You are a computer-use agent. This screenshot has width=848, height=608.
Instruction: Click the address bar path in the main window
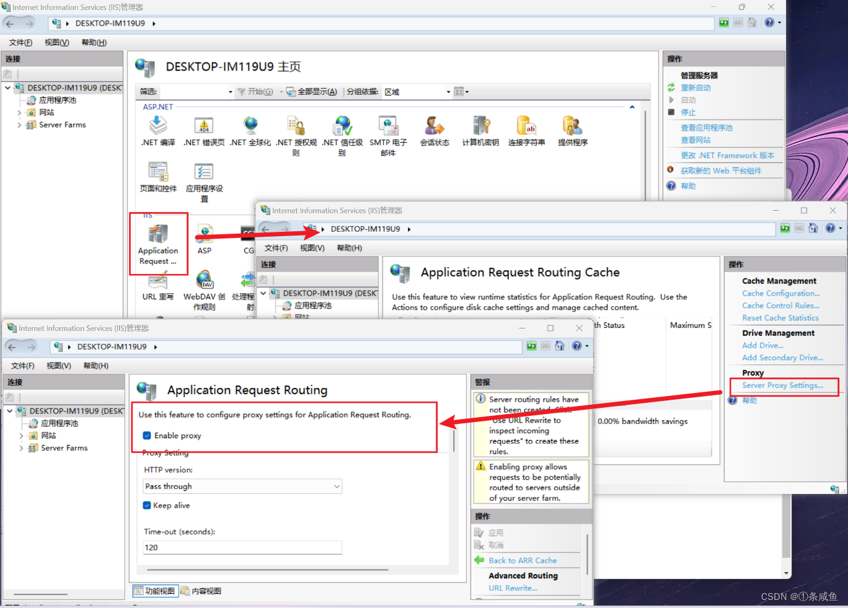[x=381, y=23]
